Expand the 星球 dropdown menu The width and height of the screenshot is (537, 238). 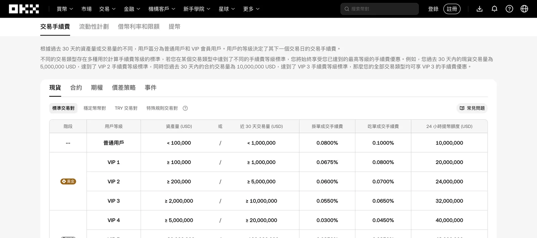[227, 9]
